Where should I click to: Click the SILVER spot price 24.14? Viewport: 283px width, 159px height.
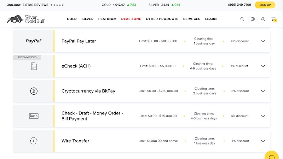pos(165,5)
